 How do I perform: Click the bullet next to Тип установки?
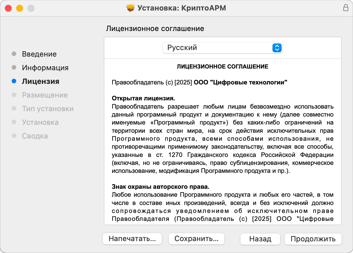pyautogui.click(x=13, y=109)
